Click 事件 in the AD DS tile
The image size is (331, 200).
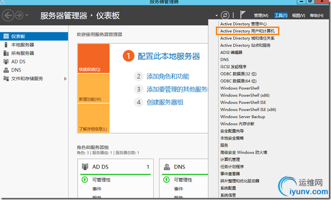97,189
